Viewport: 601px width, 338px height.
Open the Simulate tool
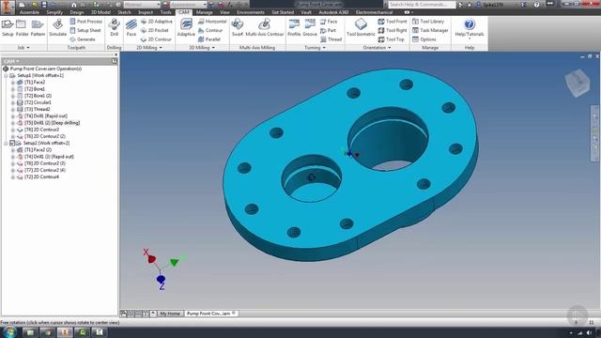click(58, 27)
